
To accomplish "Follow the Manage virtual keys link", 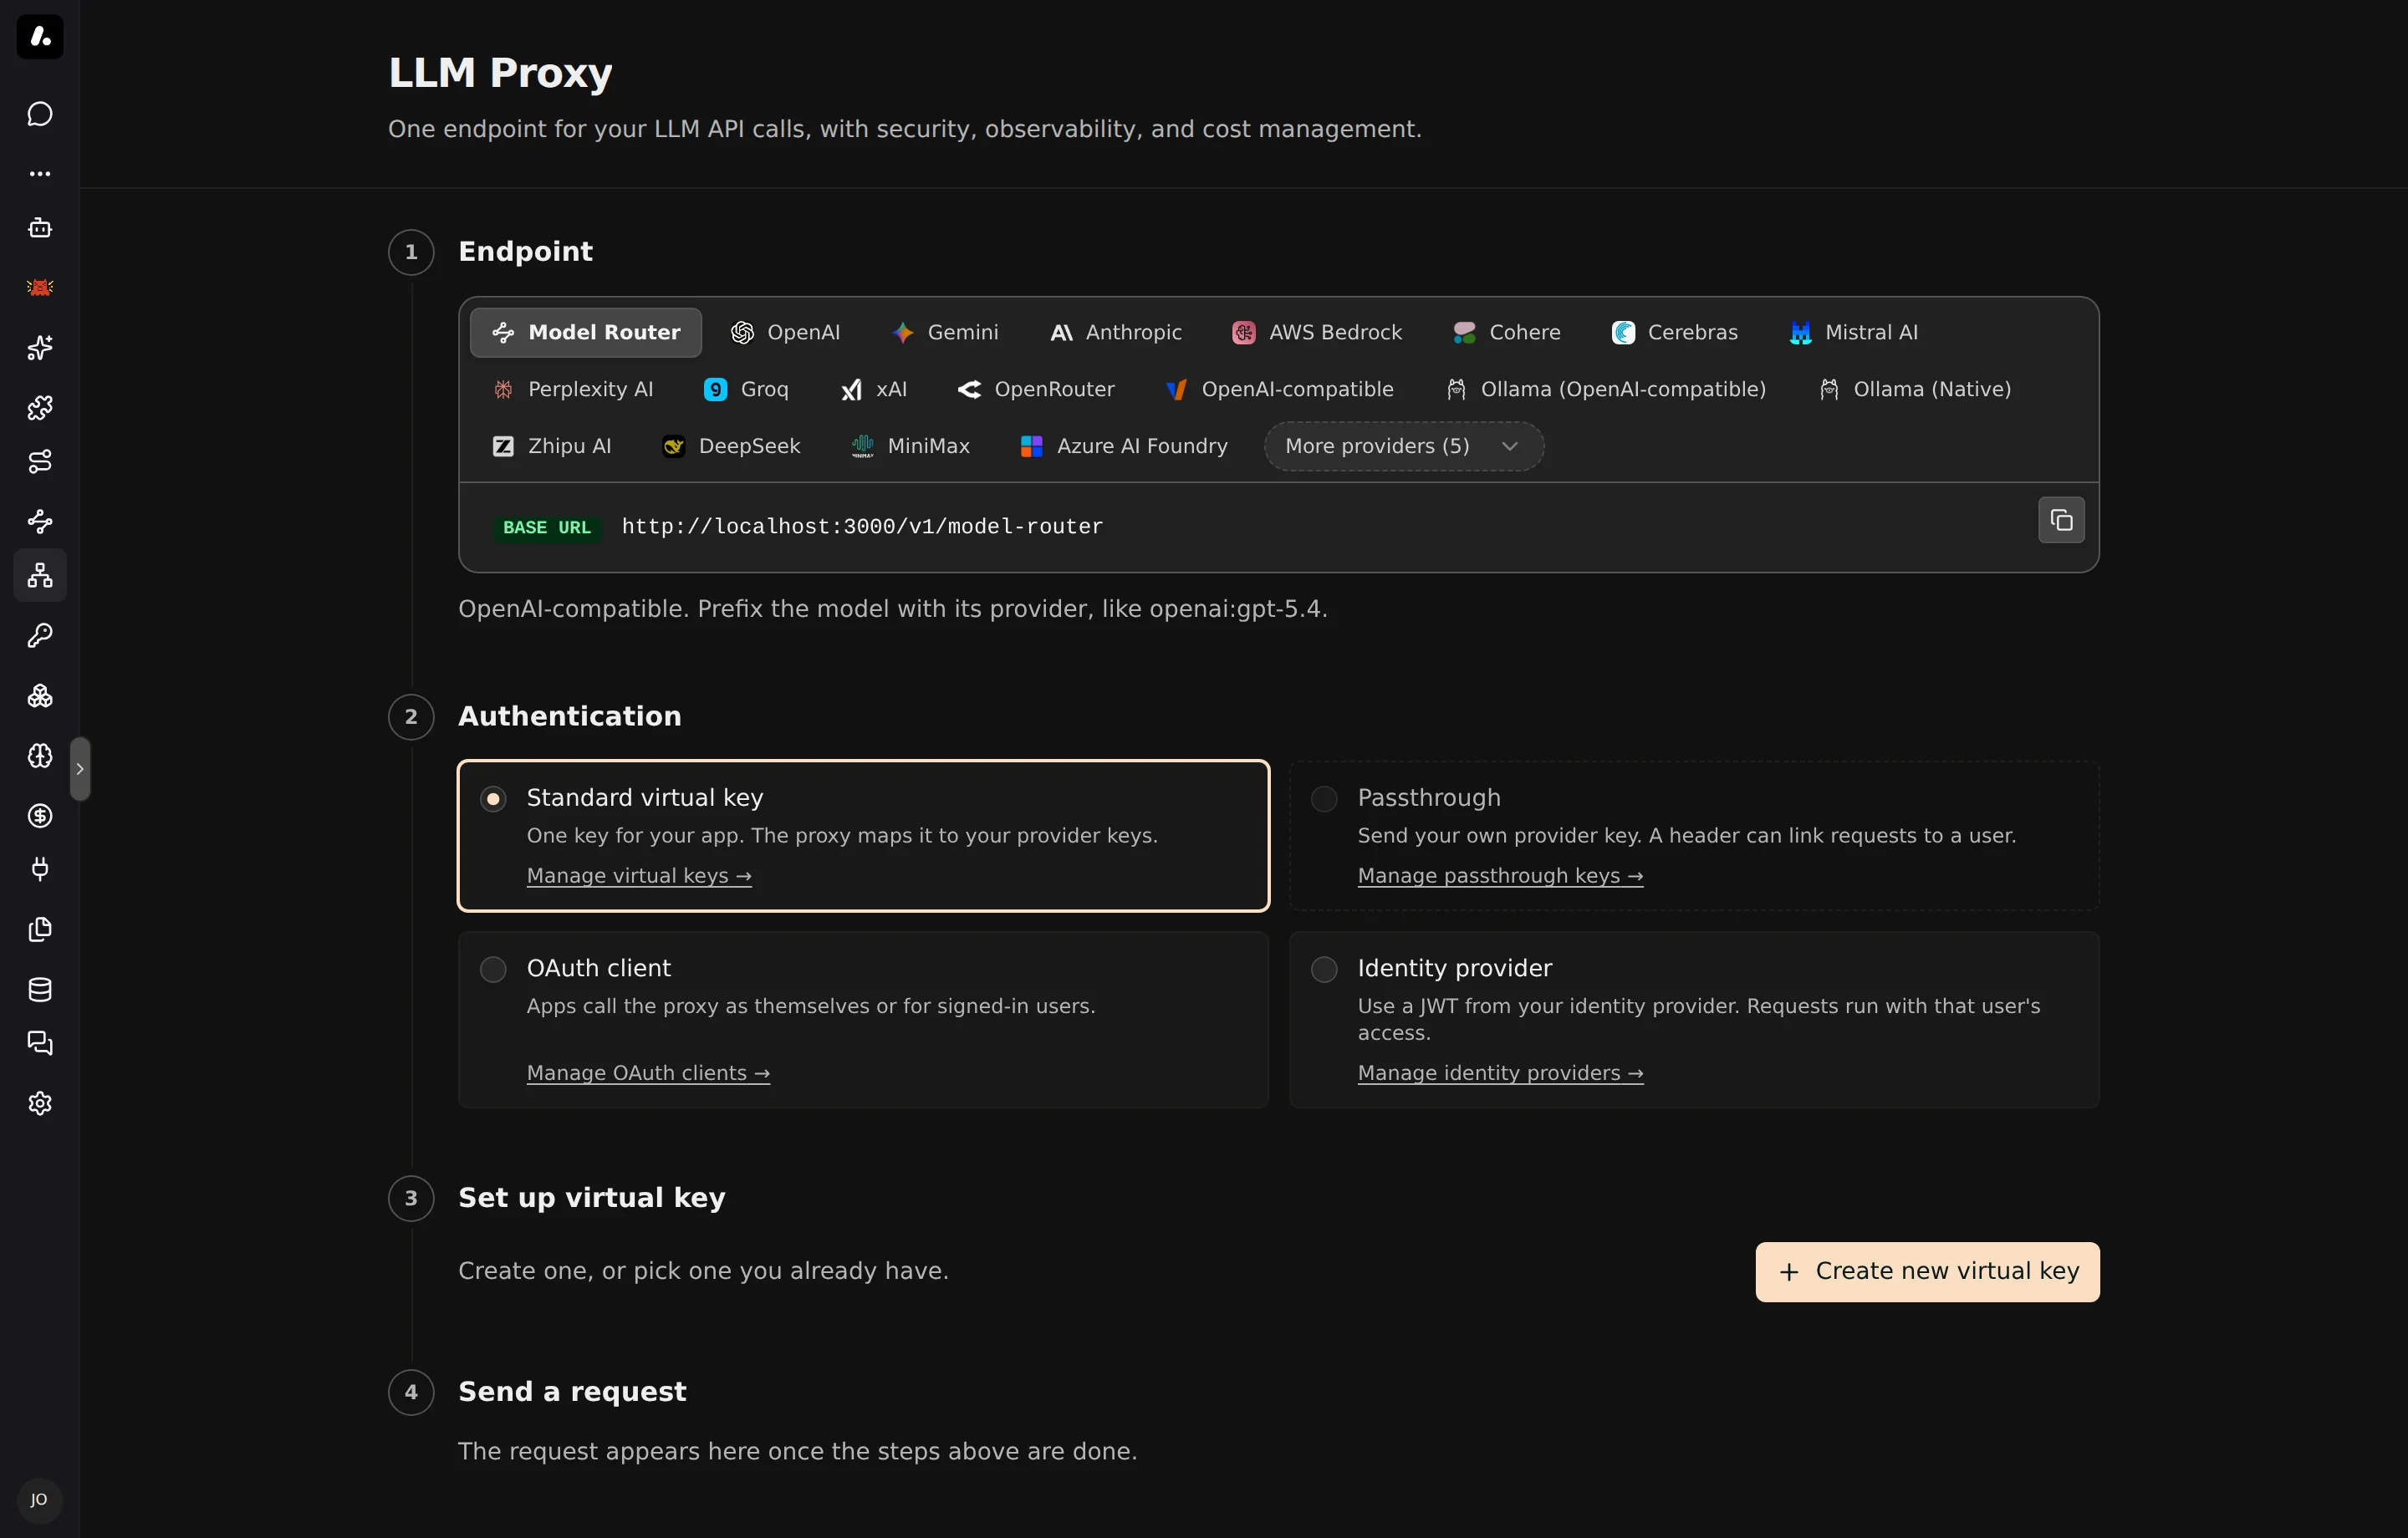I will coord(639,876).
